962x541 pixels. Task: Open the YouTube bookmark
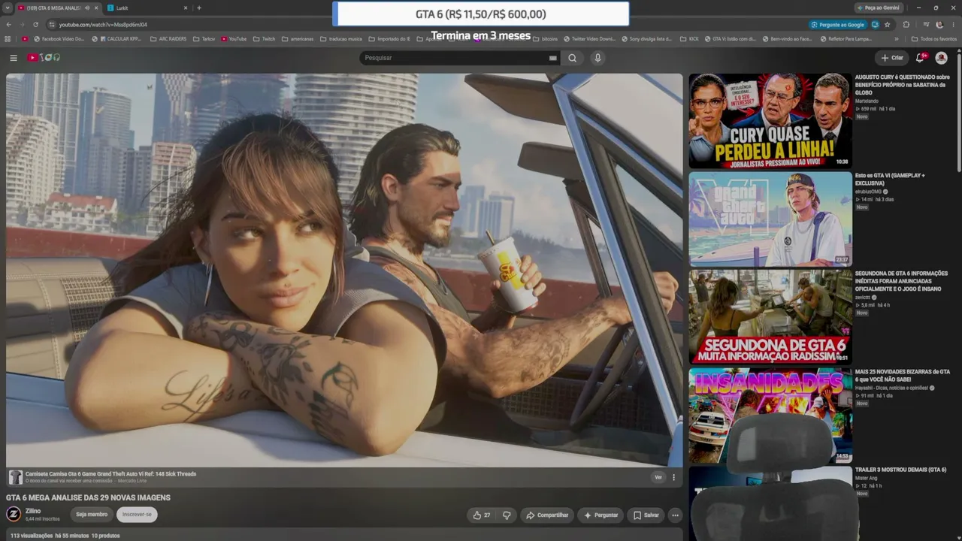point(234,39)
